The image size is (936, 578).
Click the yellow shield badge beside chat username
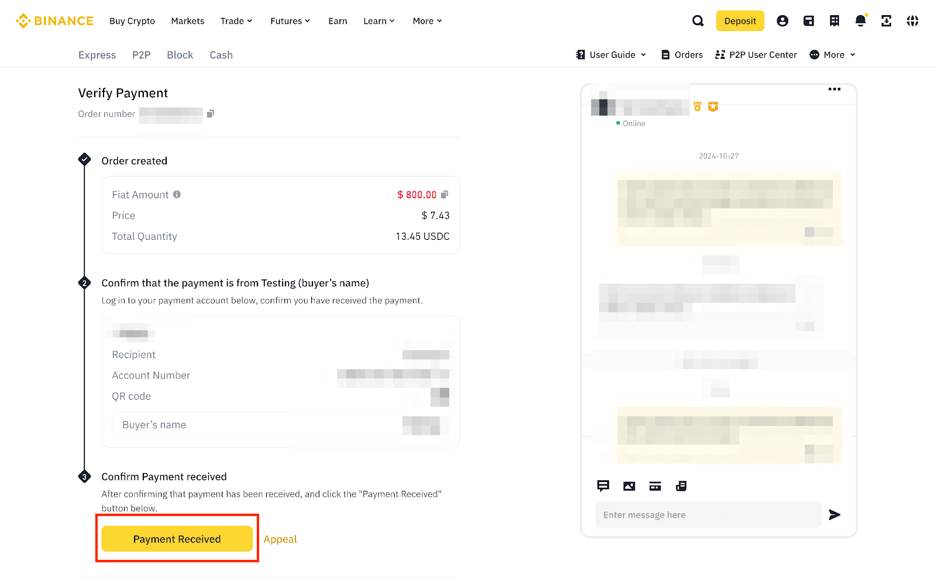coord(713,106)
